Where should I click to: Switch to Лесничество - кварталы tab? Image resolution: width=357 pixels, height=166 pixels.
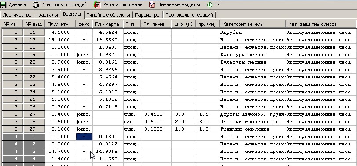(30, 15)
